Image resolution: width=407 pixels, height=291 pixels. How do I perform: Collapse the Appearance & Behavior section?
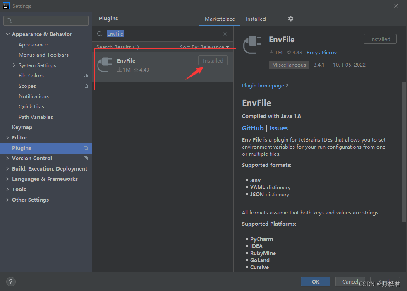[x=7, y=34]
